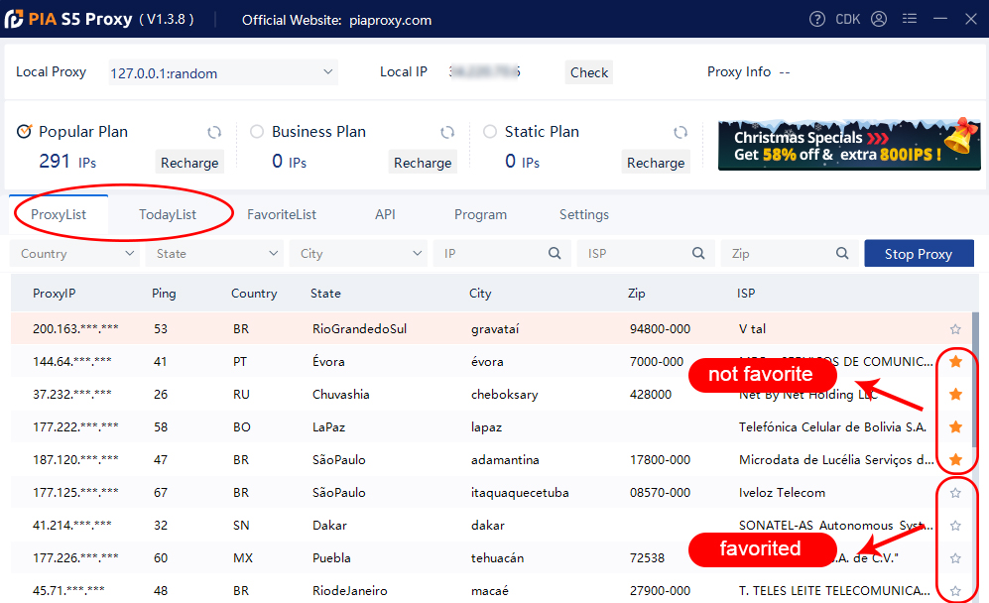Click the 17800-000 zip cell

click(660, 460)
